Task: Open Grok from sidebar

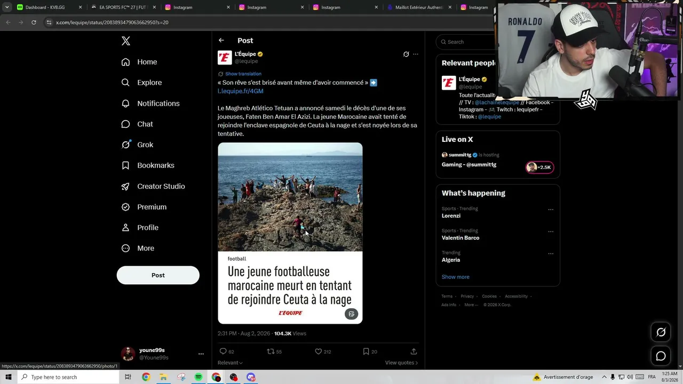Action: point(137,145)
